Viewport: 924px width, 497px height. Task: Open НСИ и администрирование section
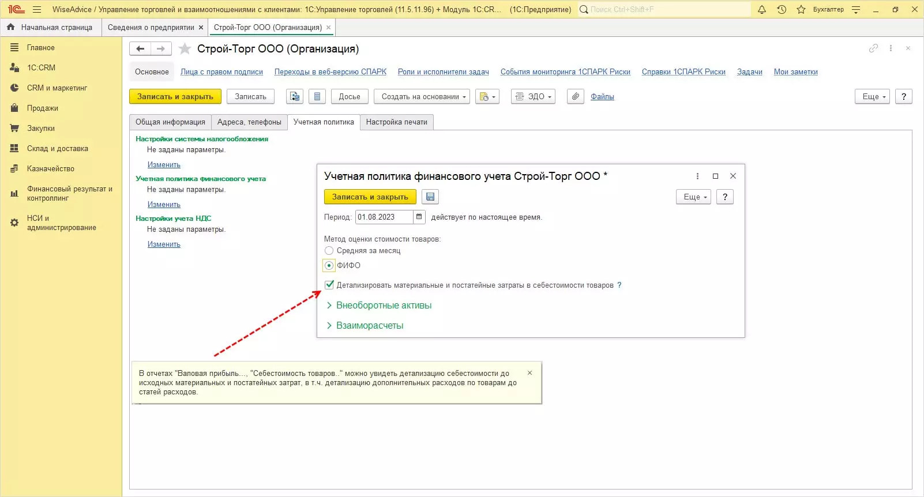(61, 223)
